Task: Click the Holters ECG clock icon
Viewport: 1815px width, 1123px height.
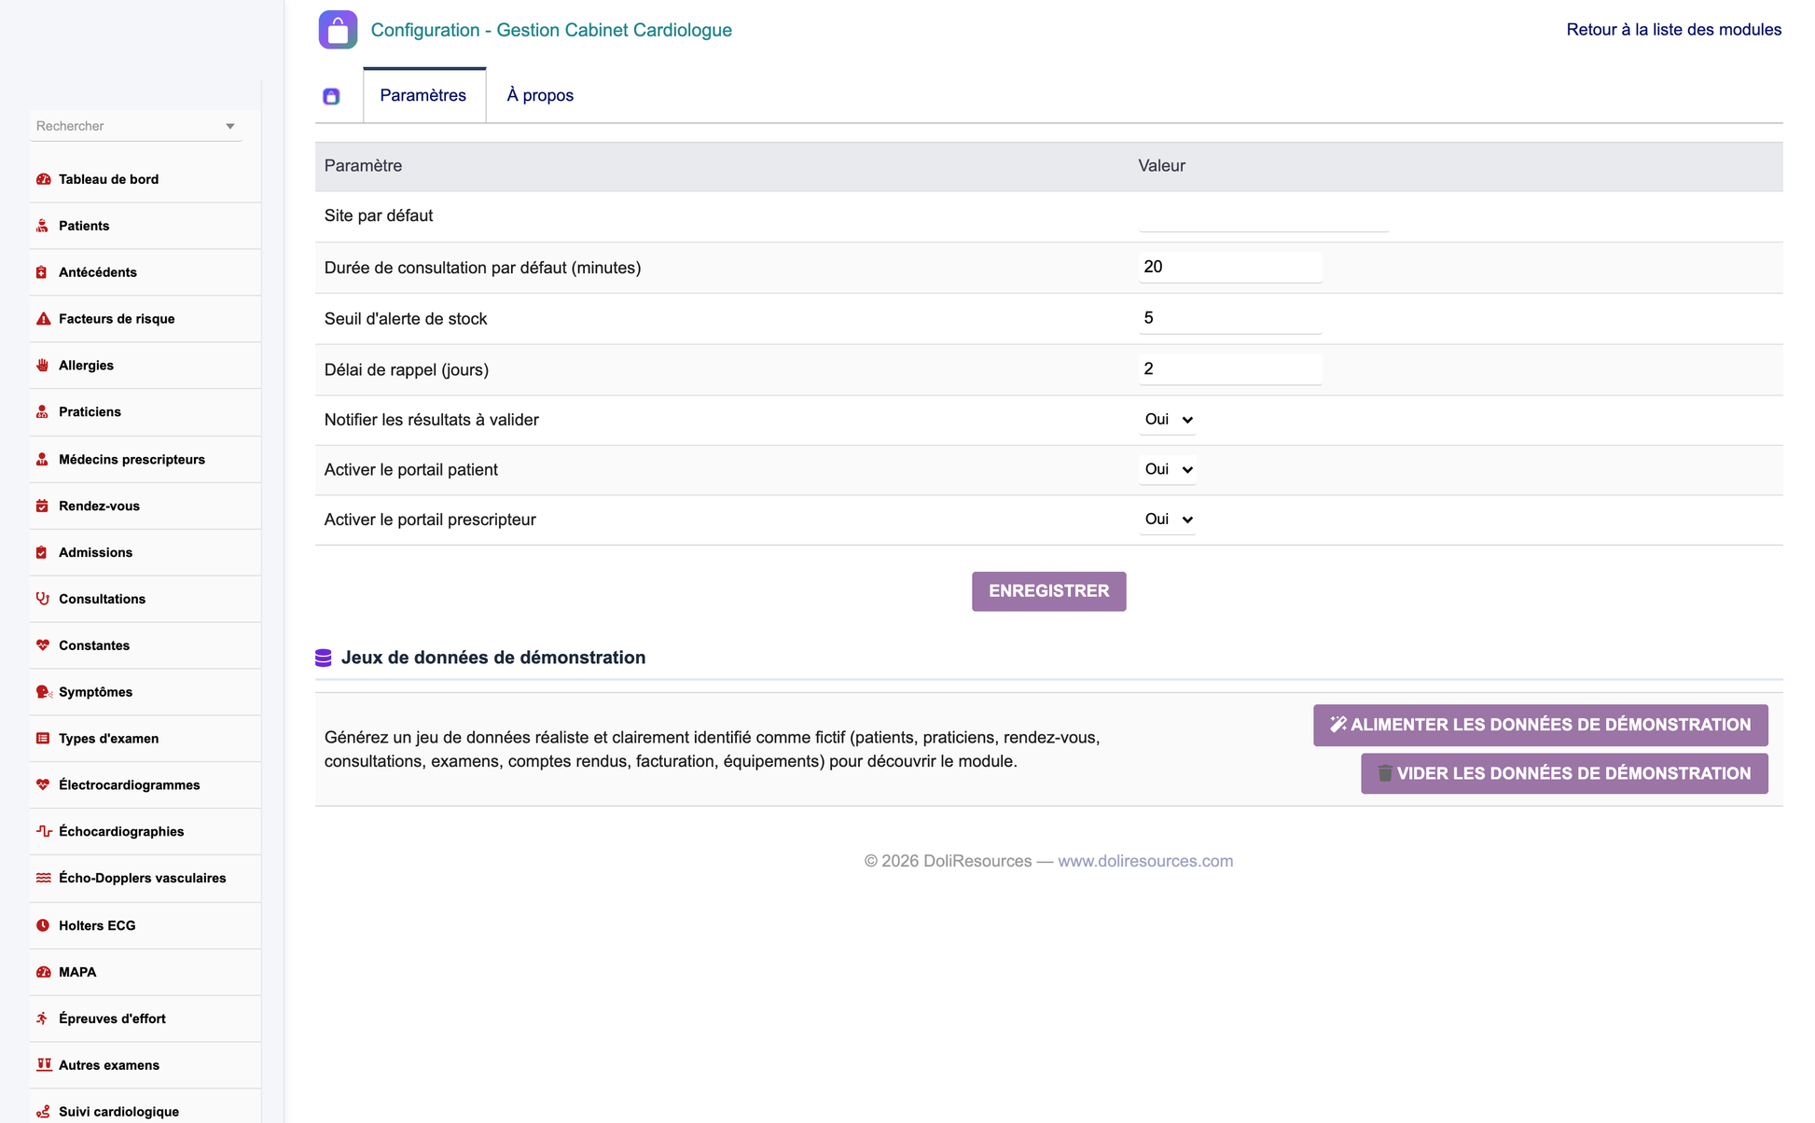Action: tap(43, 926)
